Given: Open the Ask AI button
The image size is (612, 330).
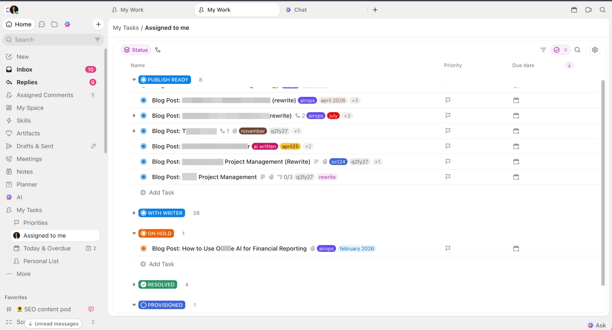Looking at the screenshot, I should [x=597, y=325].
